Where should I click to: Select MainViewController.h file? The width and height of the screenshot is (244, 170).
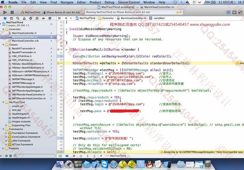[24, 33]
